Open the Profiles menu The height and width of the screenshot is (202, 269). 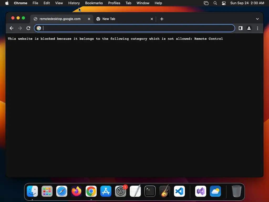tap(114, 3)
